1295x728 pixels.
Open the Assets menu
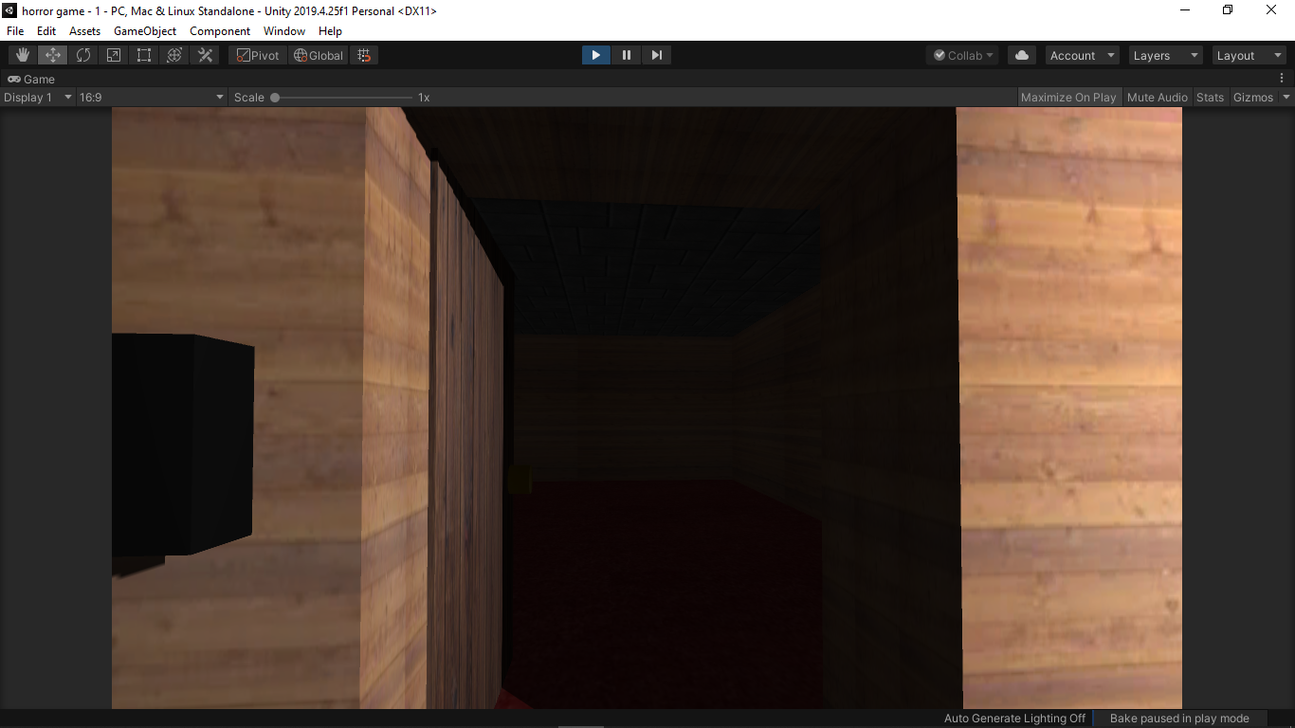[84, 31]
